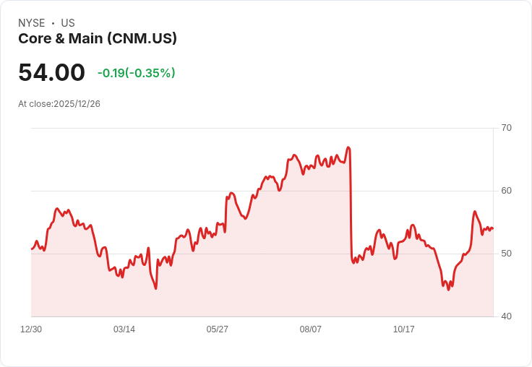Click the US market label
Viewport: 532px width, 367px height.
click(x=68, y=23)
